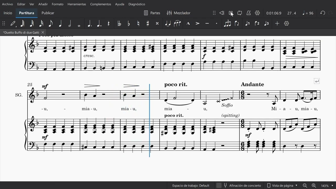Select the 64th note duration
This screenshot has height=189, width=336.
(x=22, y=23)
